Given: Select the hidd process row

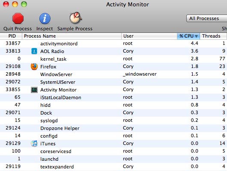Looking at the screenshot, I should (x=113, y=105).
